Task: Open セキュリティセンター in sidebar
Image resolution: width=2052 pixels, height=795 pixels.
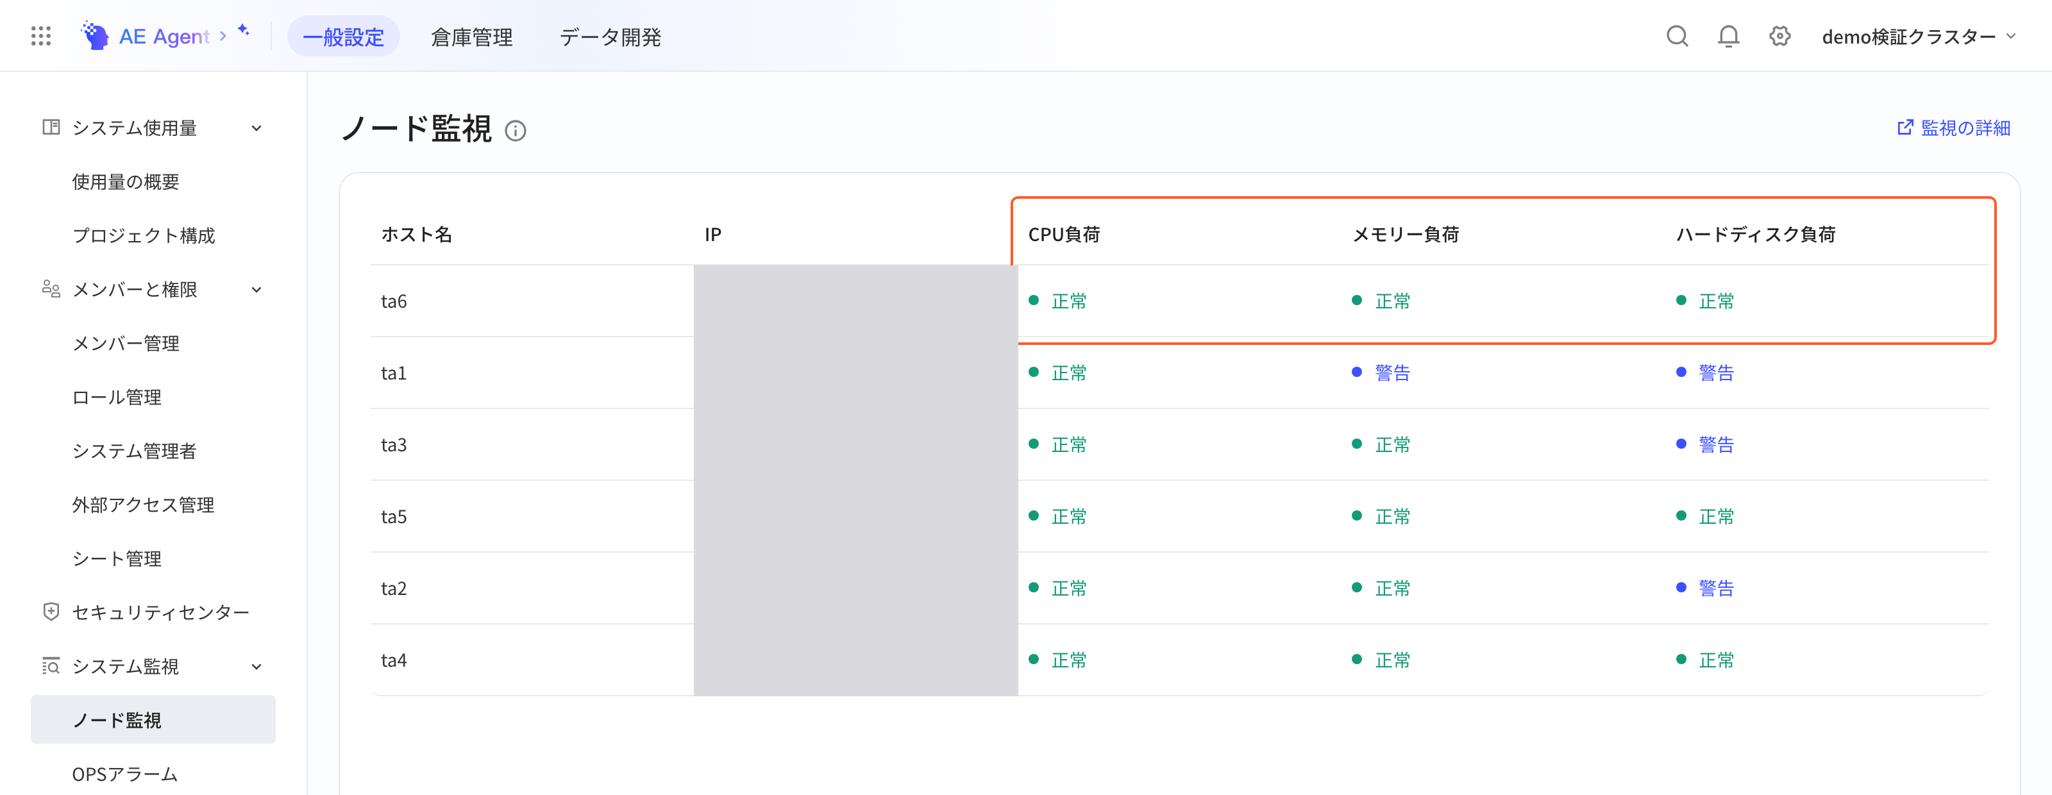Action: click(x=161, y=612)
